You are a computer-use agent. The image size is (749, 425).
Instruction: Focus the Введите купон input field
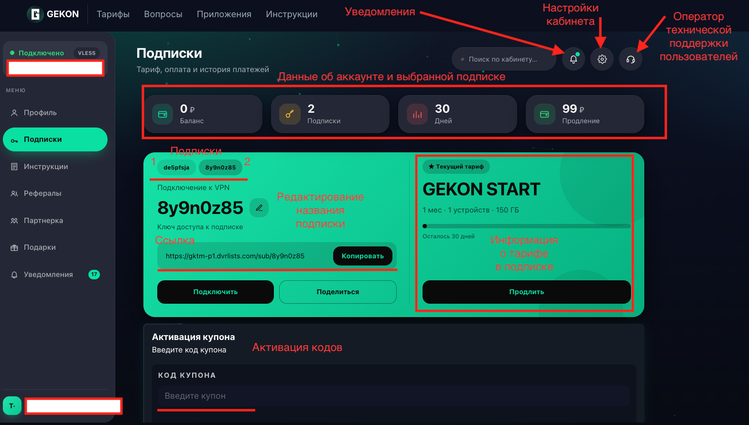(x=393, y=396)
